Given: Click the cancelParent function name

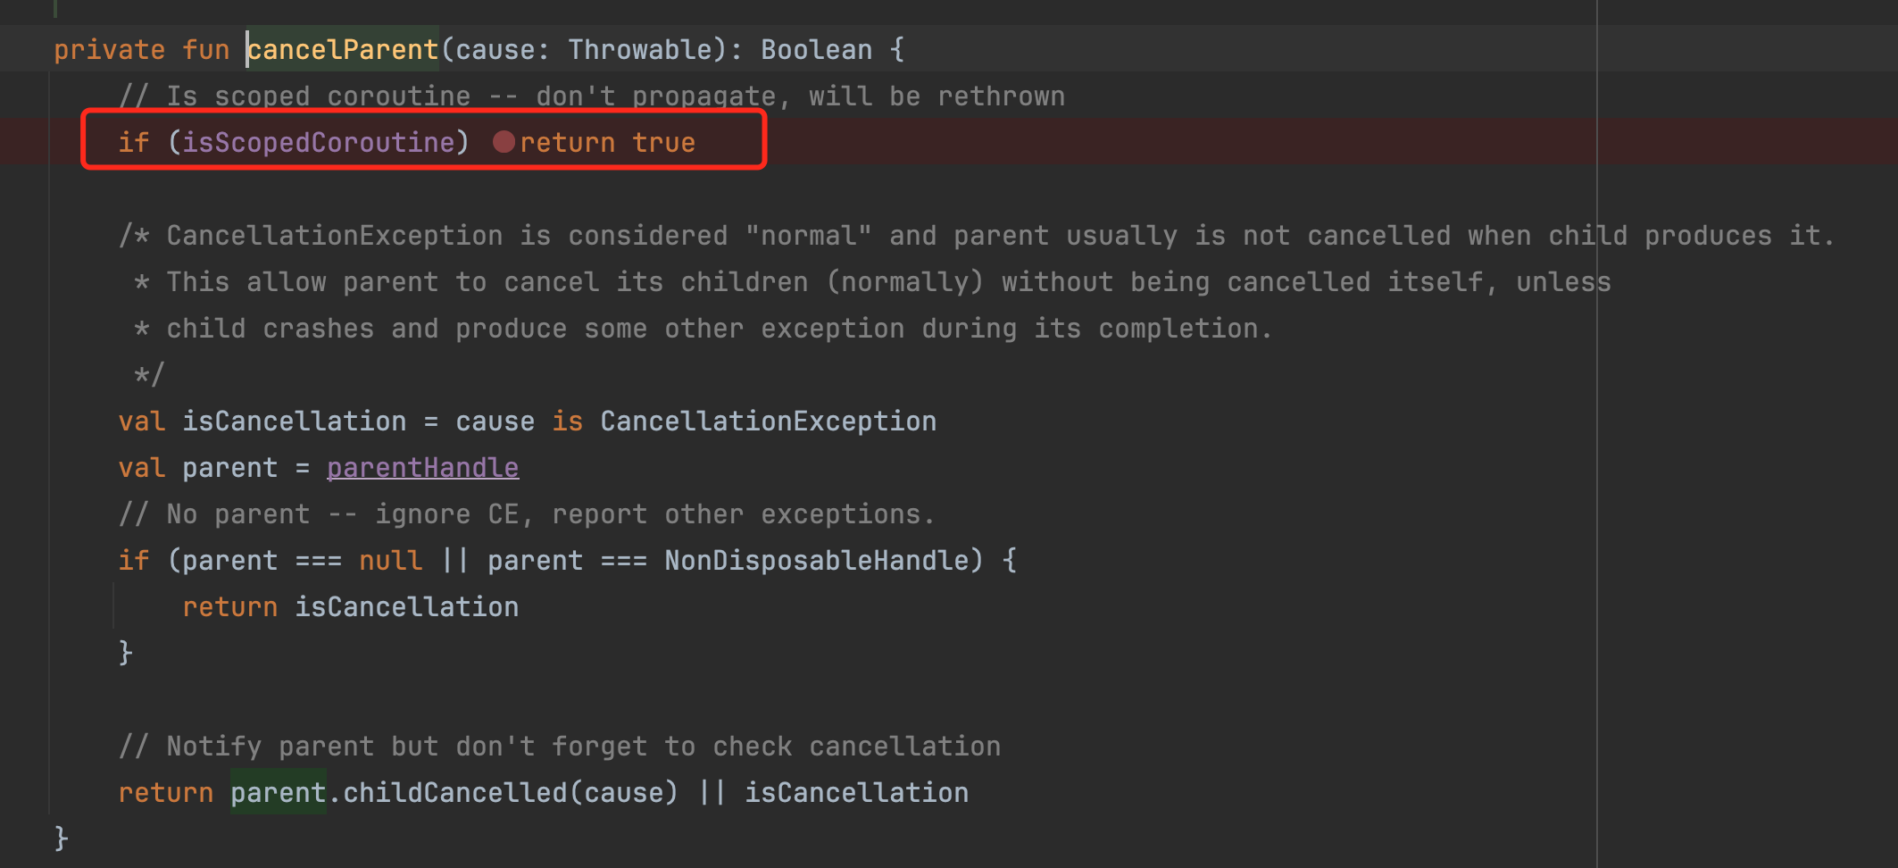Looking at the screenshot, I should point(343,50).
